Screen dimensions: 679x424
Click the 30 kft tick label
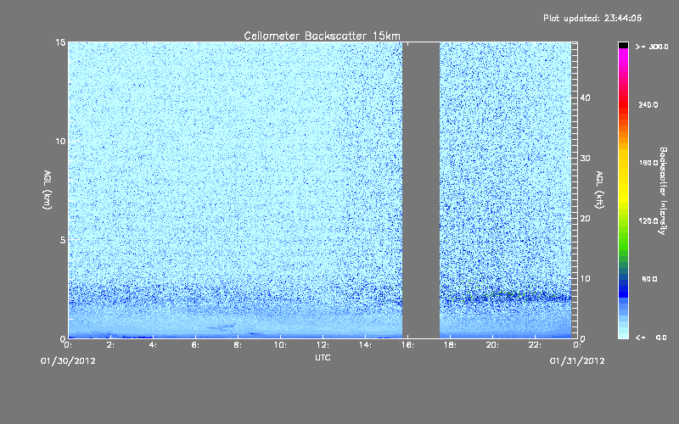[x=585, y=158]
